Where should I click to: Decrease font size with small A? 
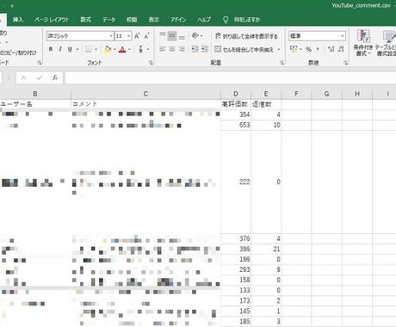point(146,36)
